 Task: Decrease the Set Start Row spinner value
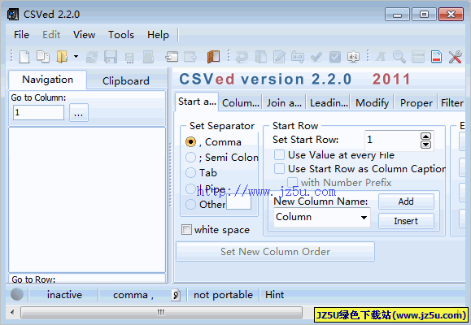click(x=425, y=145)
